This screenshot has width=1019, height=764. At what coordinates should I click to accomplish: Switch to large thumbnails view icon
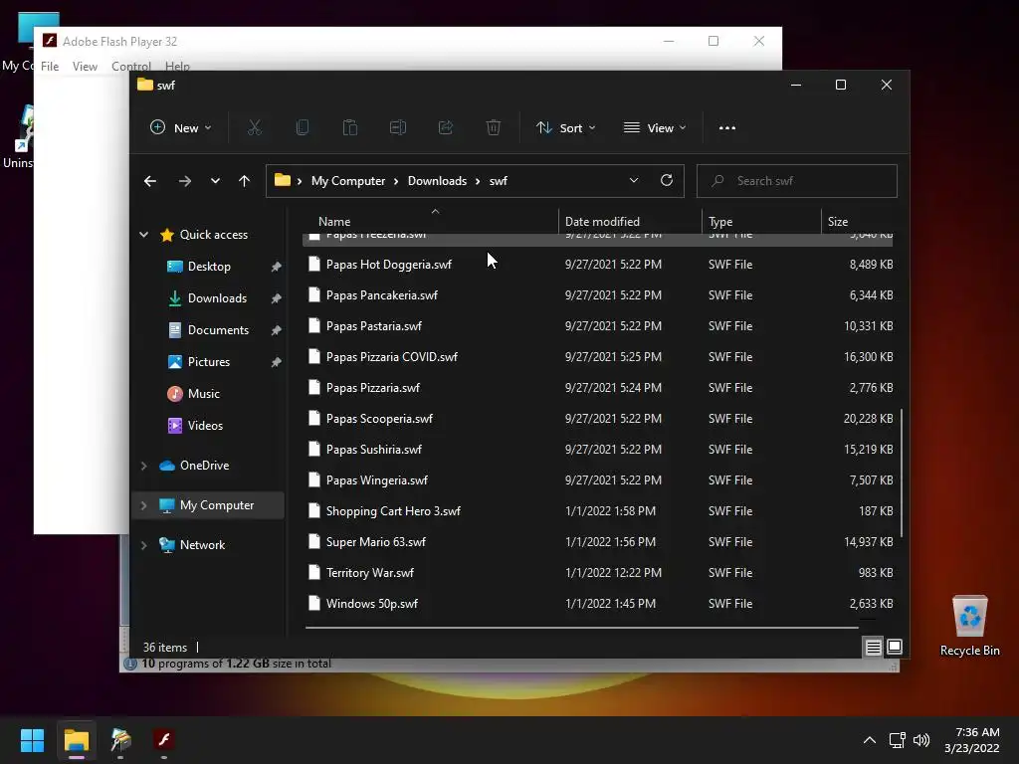click(x=895, y=647)
